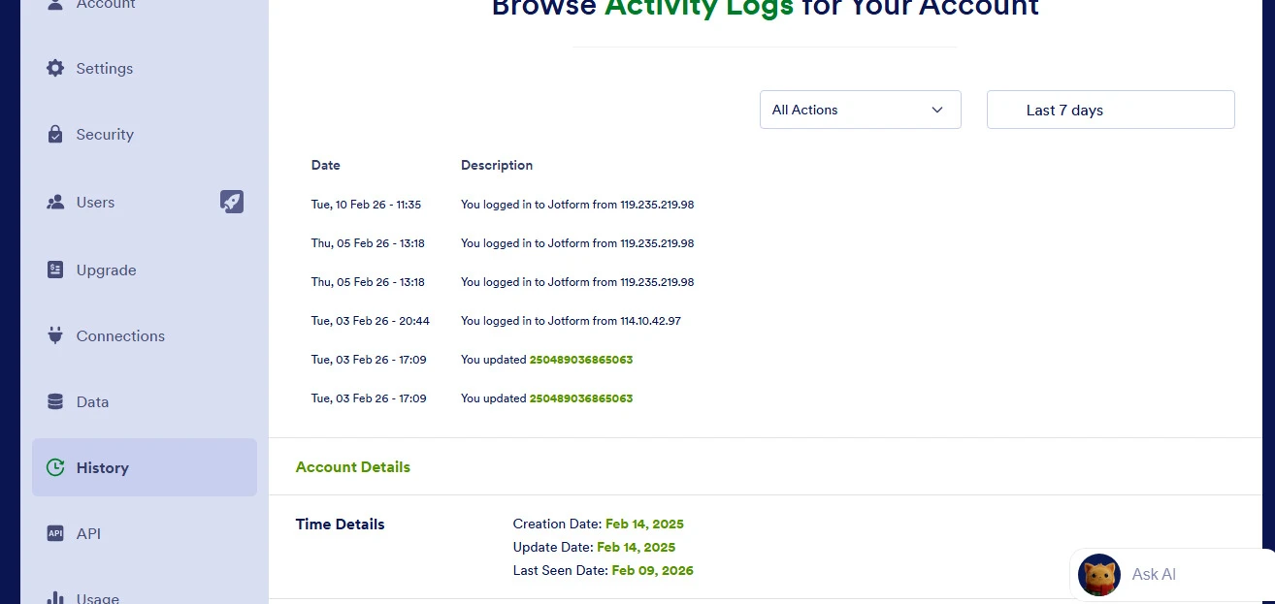Click the History clock icon
Image resolution: width=1275 pixels, height=604 pixels.
[55, 467]
